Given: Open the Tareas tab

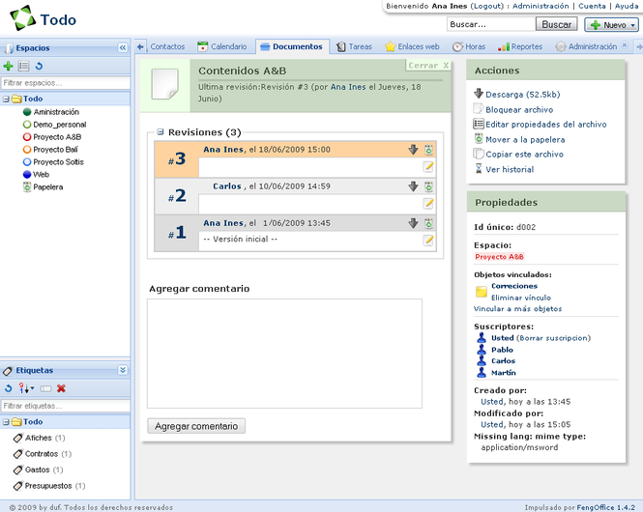Looking at the screenshot, I should [354, 46].
